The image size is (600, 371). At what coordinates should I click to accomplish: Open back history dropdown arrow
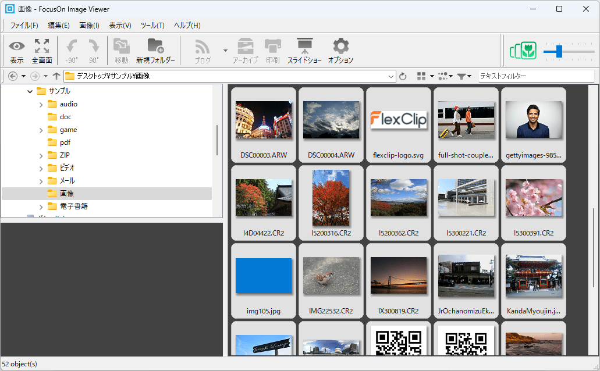coord(23,76)
